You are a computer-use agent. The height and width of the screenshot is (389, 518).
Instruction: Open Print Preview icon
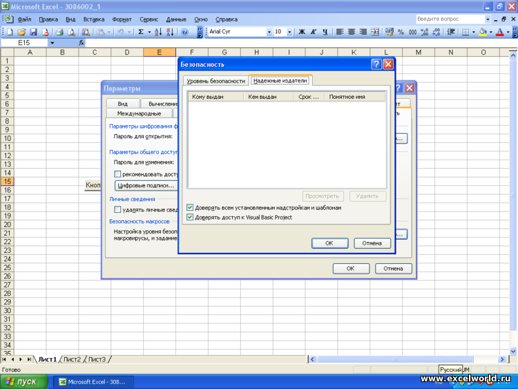tap(71, 32)
